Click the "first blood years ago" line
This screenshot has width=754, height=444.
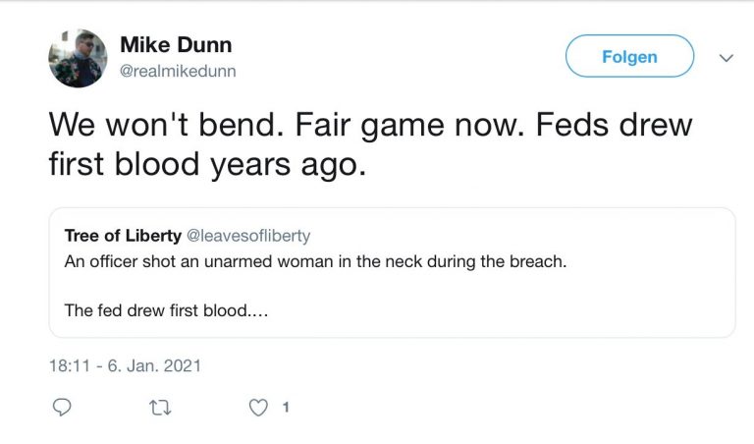(x=207, y=165)
